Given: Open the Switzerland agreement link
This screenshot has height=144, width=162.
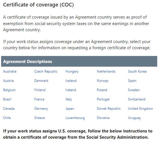Looking at the screenshot, I should pyautogui.click(x=137, y=99).
